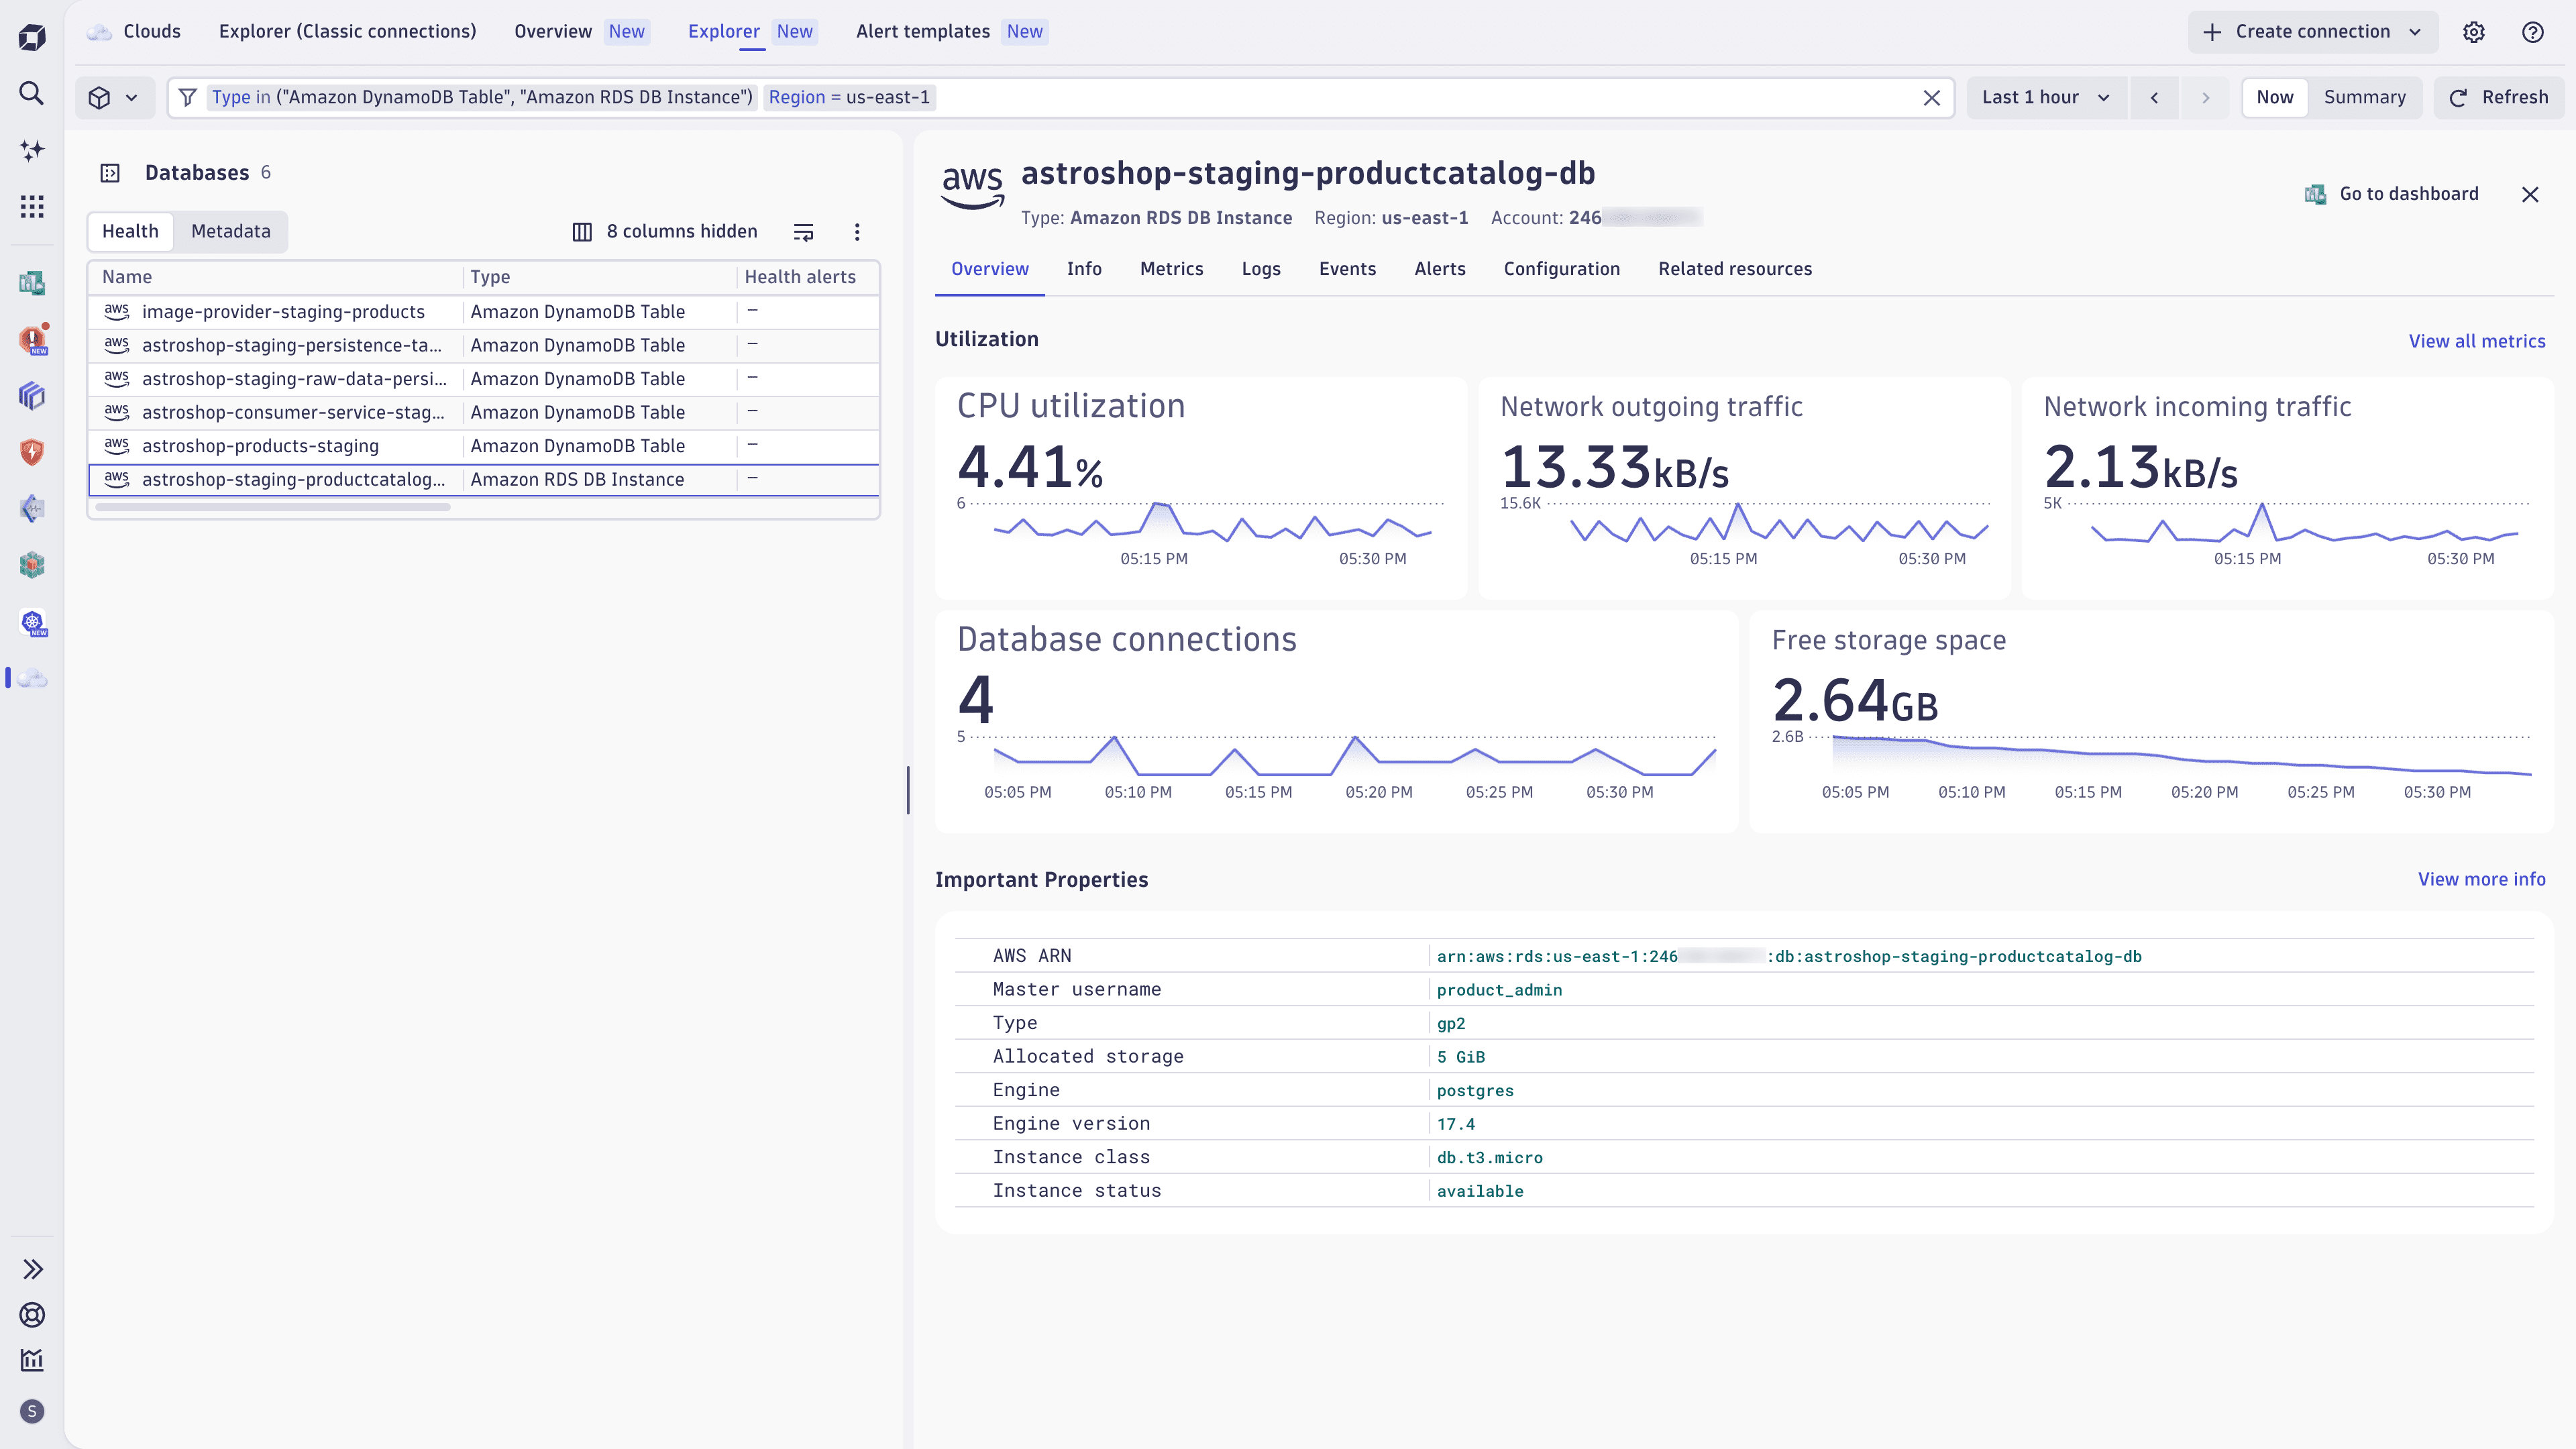The width and height of the screenshot is (2576, 1449).
Task: Switch table view to Metadata
Action: click(230, 231)
